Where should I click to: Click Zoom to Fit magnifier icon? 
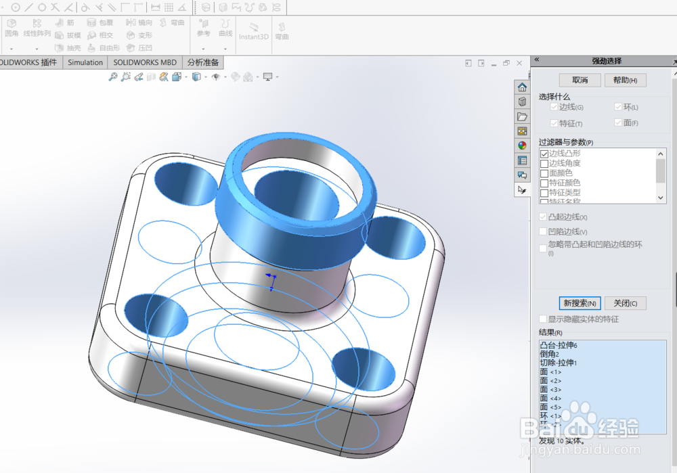(112, 77)
